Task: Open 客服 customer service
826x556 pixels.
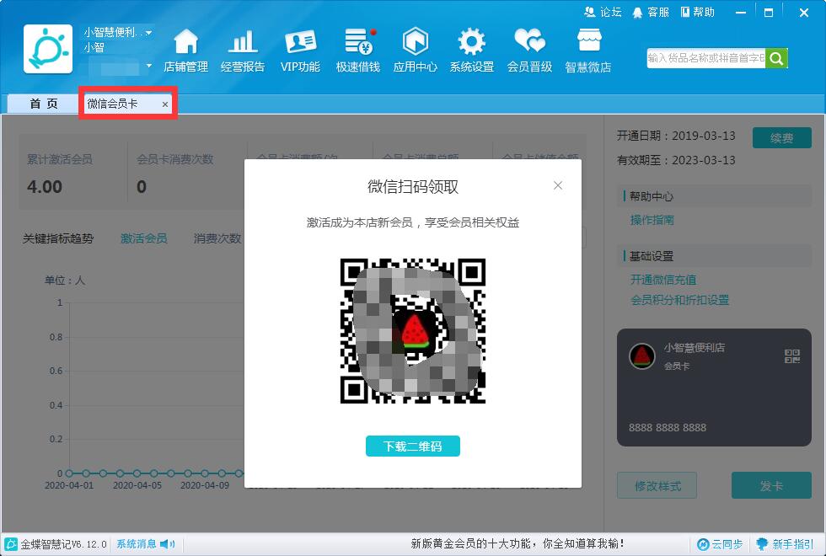Action: (651, 12)
